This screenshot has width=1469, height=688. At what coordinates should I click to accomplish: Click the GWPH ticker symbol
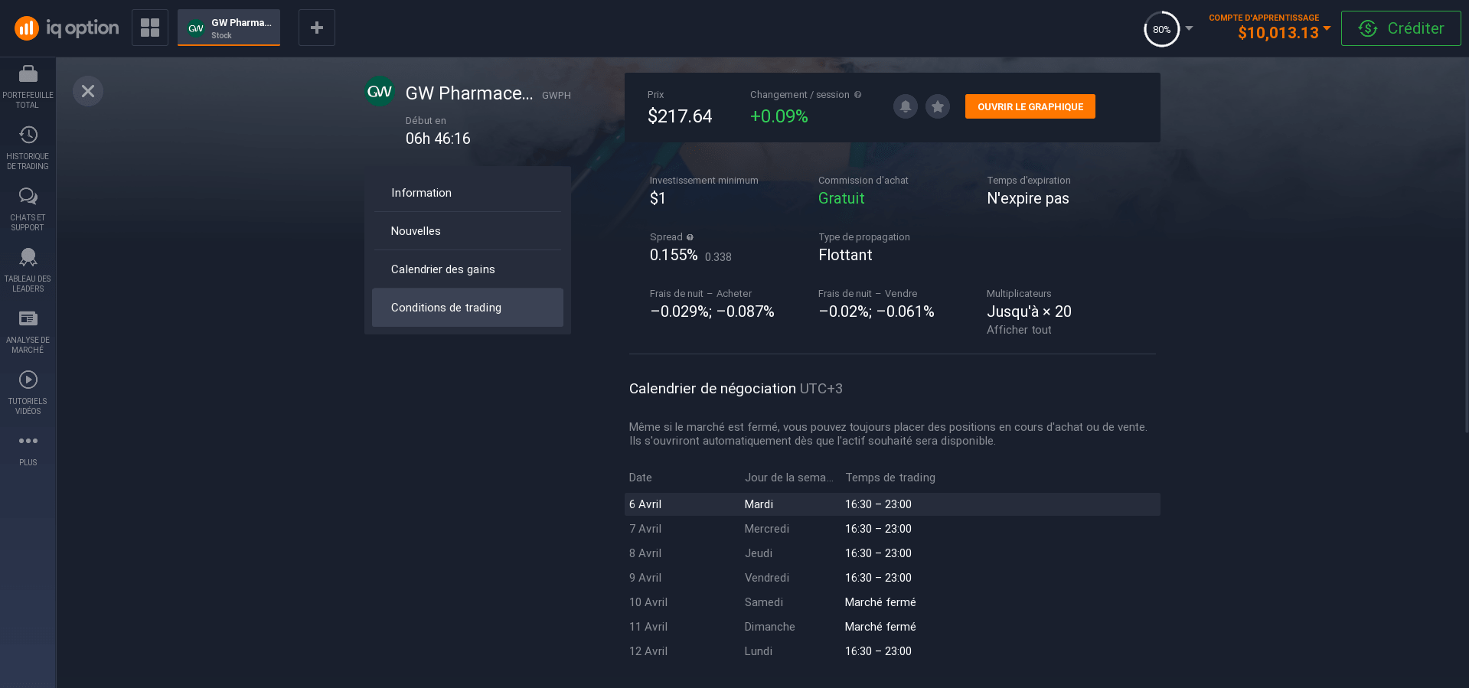(557, 96)
